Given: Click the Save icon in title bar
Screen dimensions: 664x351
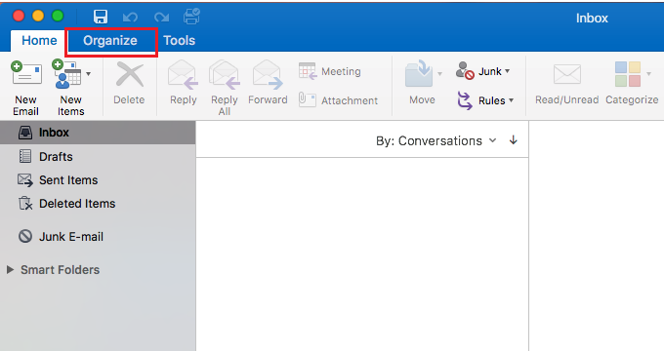Looking at the screenshot, I should coord(101,17).
